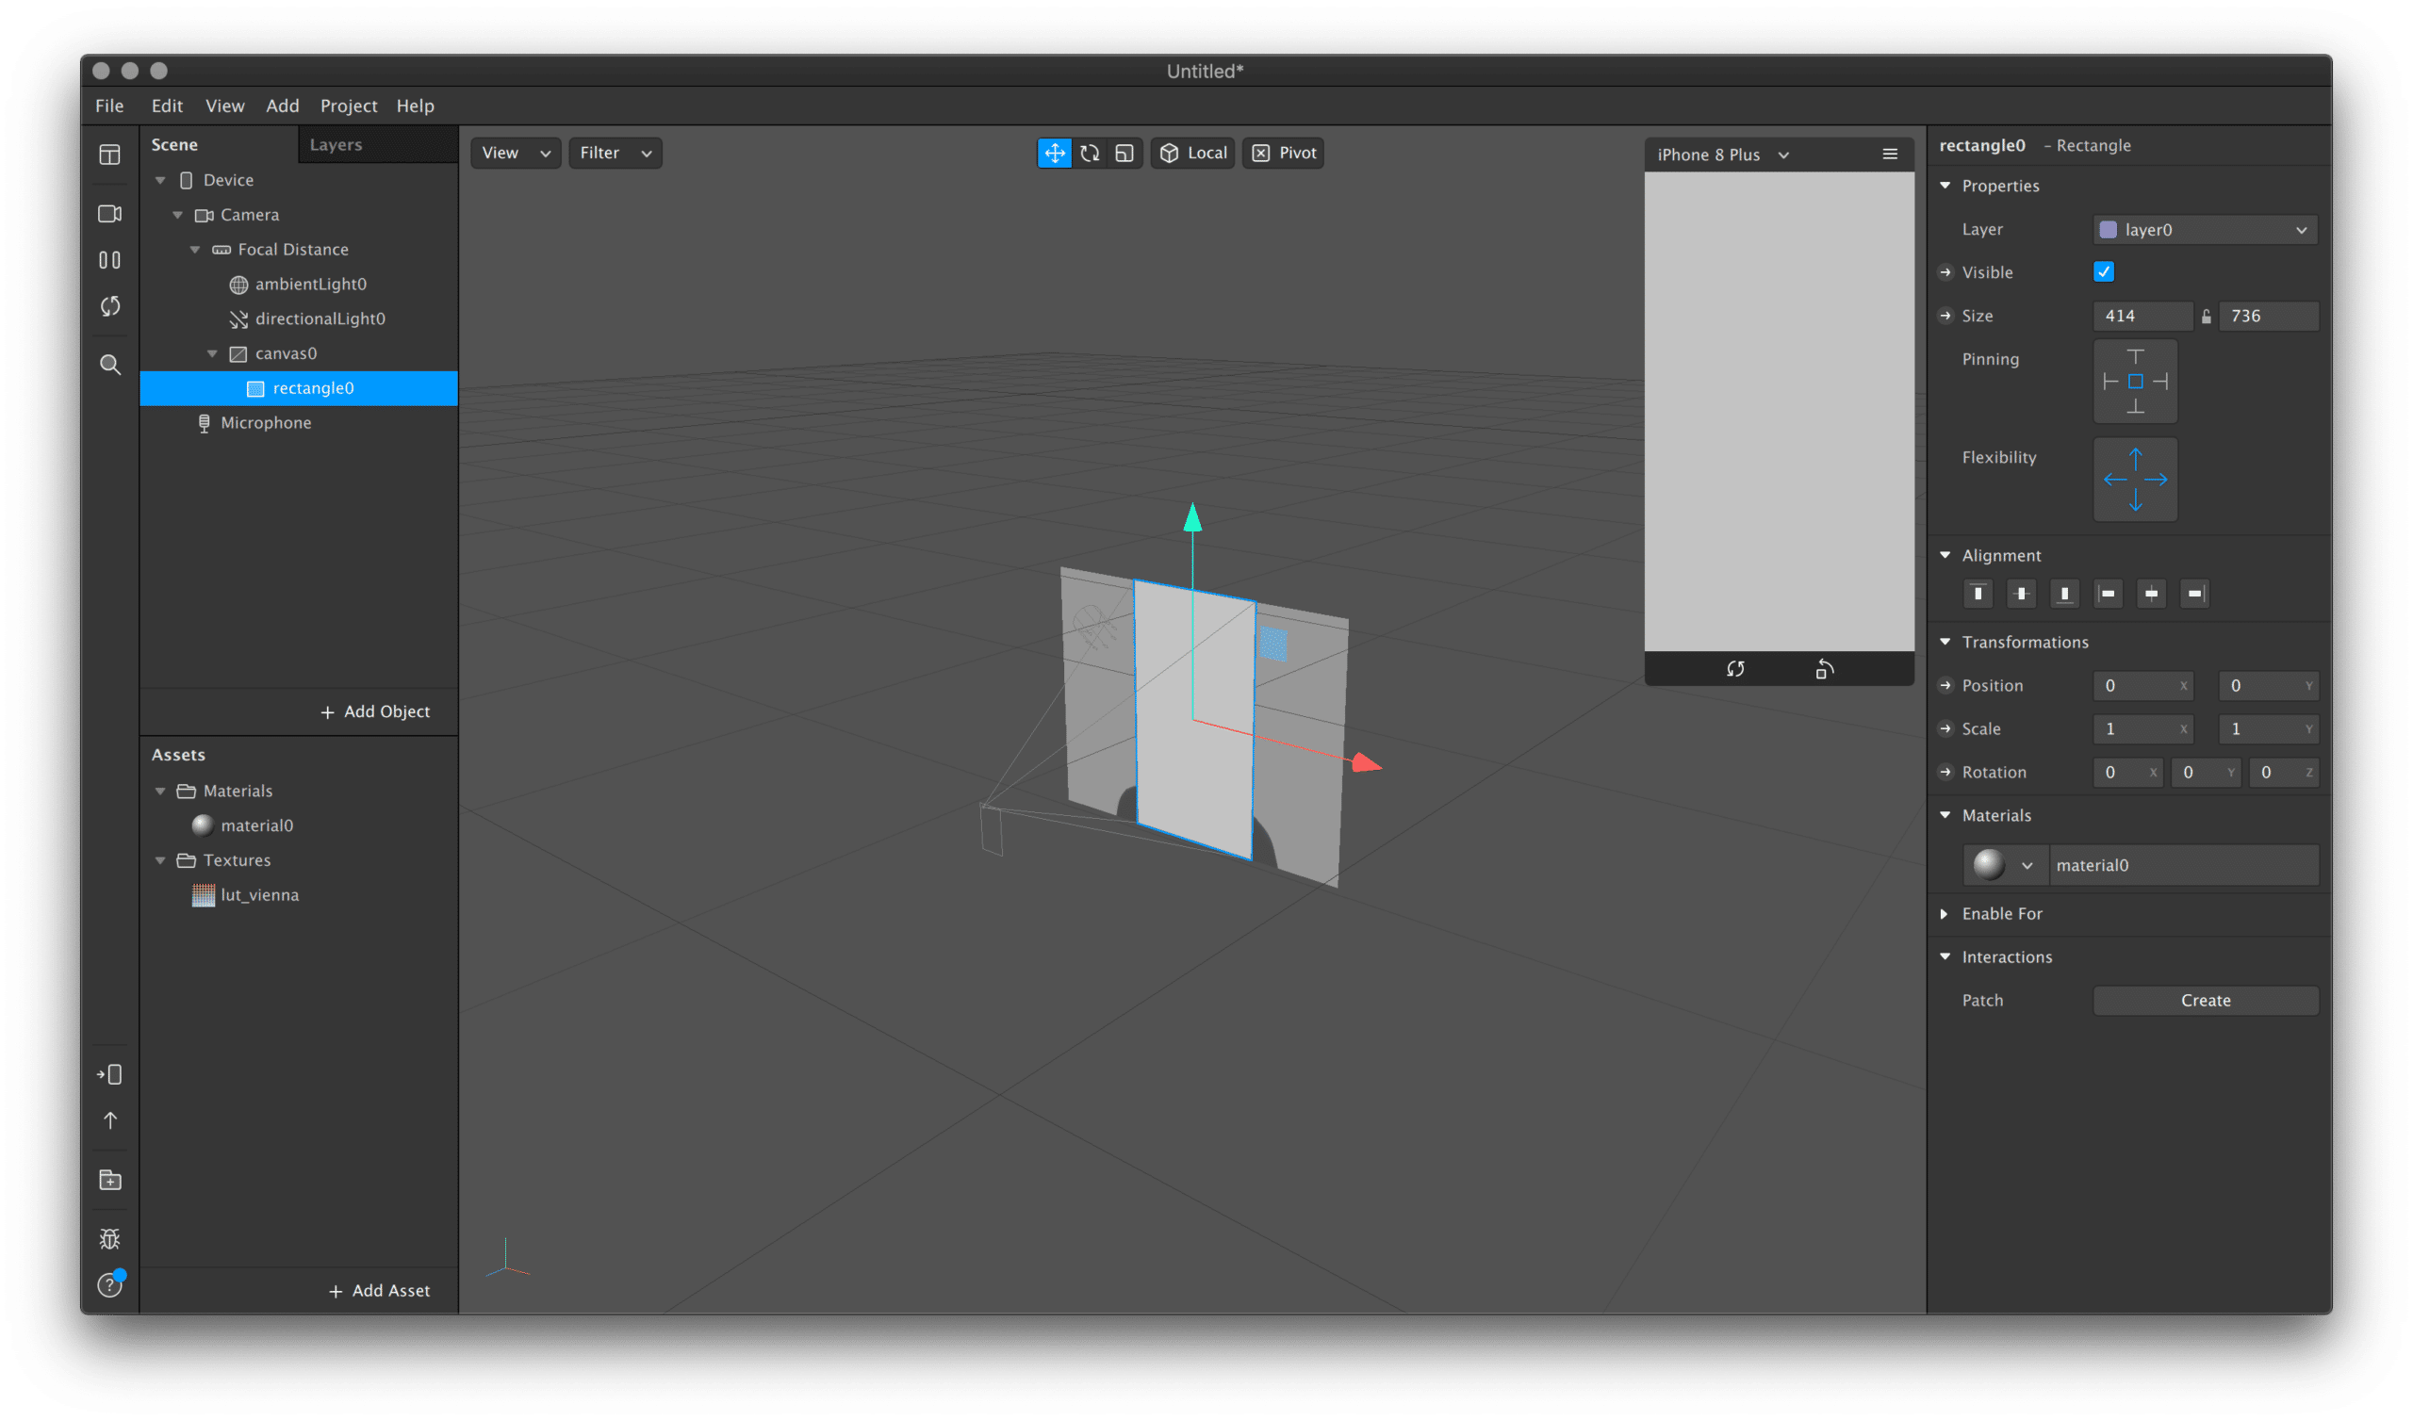Click the arrow beside Rotation property
The width and height of the screenshot is (2413, 1421).
[1945, 772]
